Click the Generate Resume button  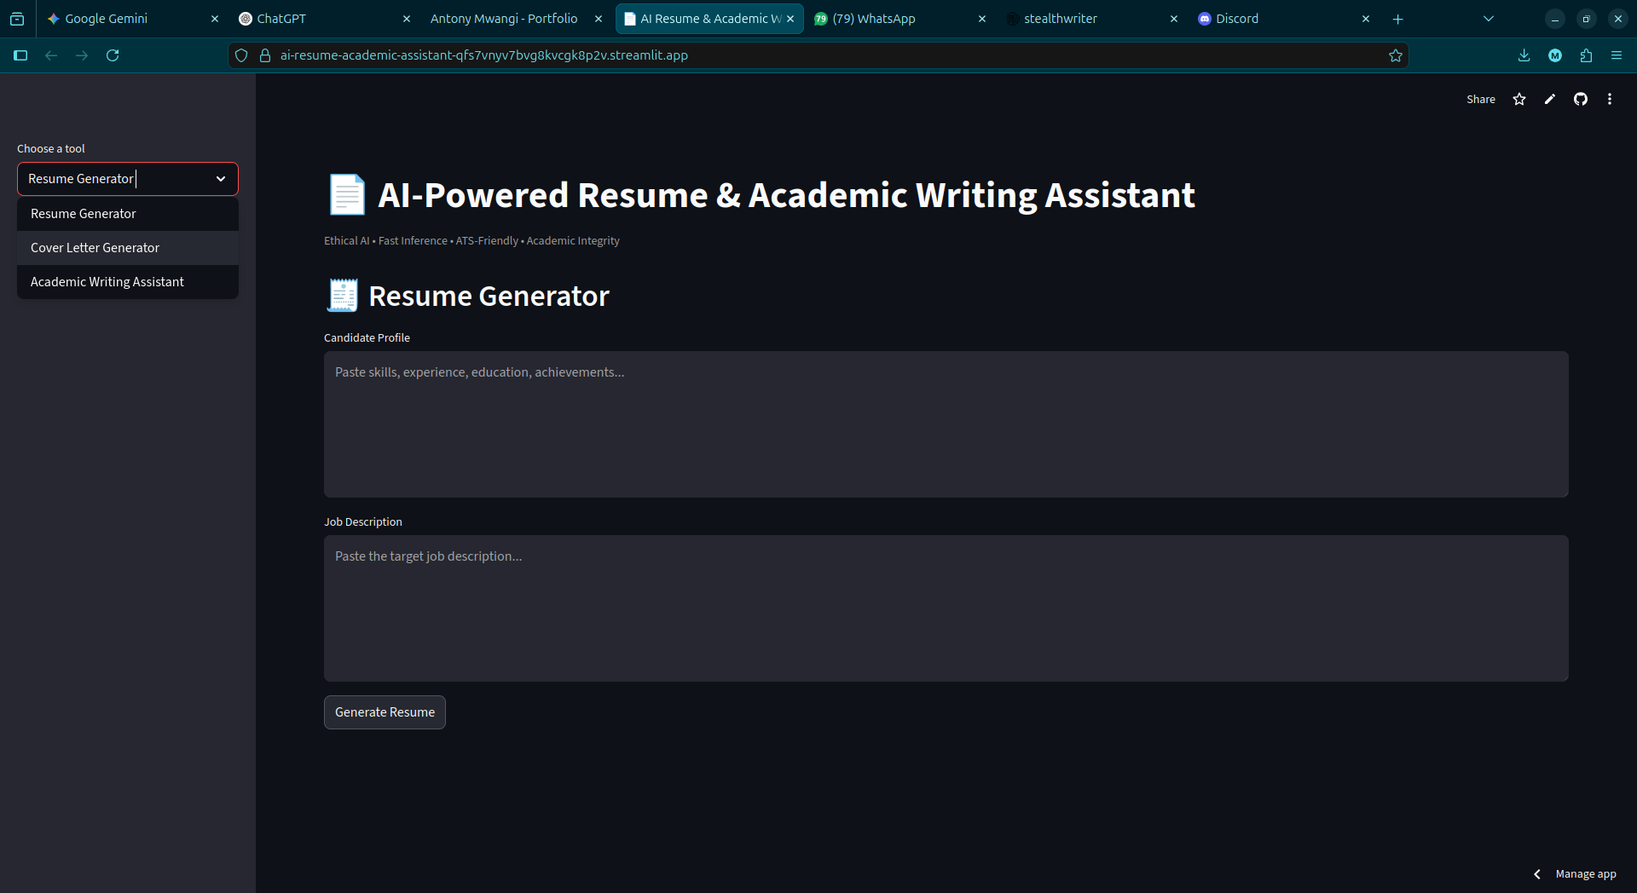(x=385, y=712)
